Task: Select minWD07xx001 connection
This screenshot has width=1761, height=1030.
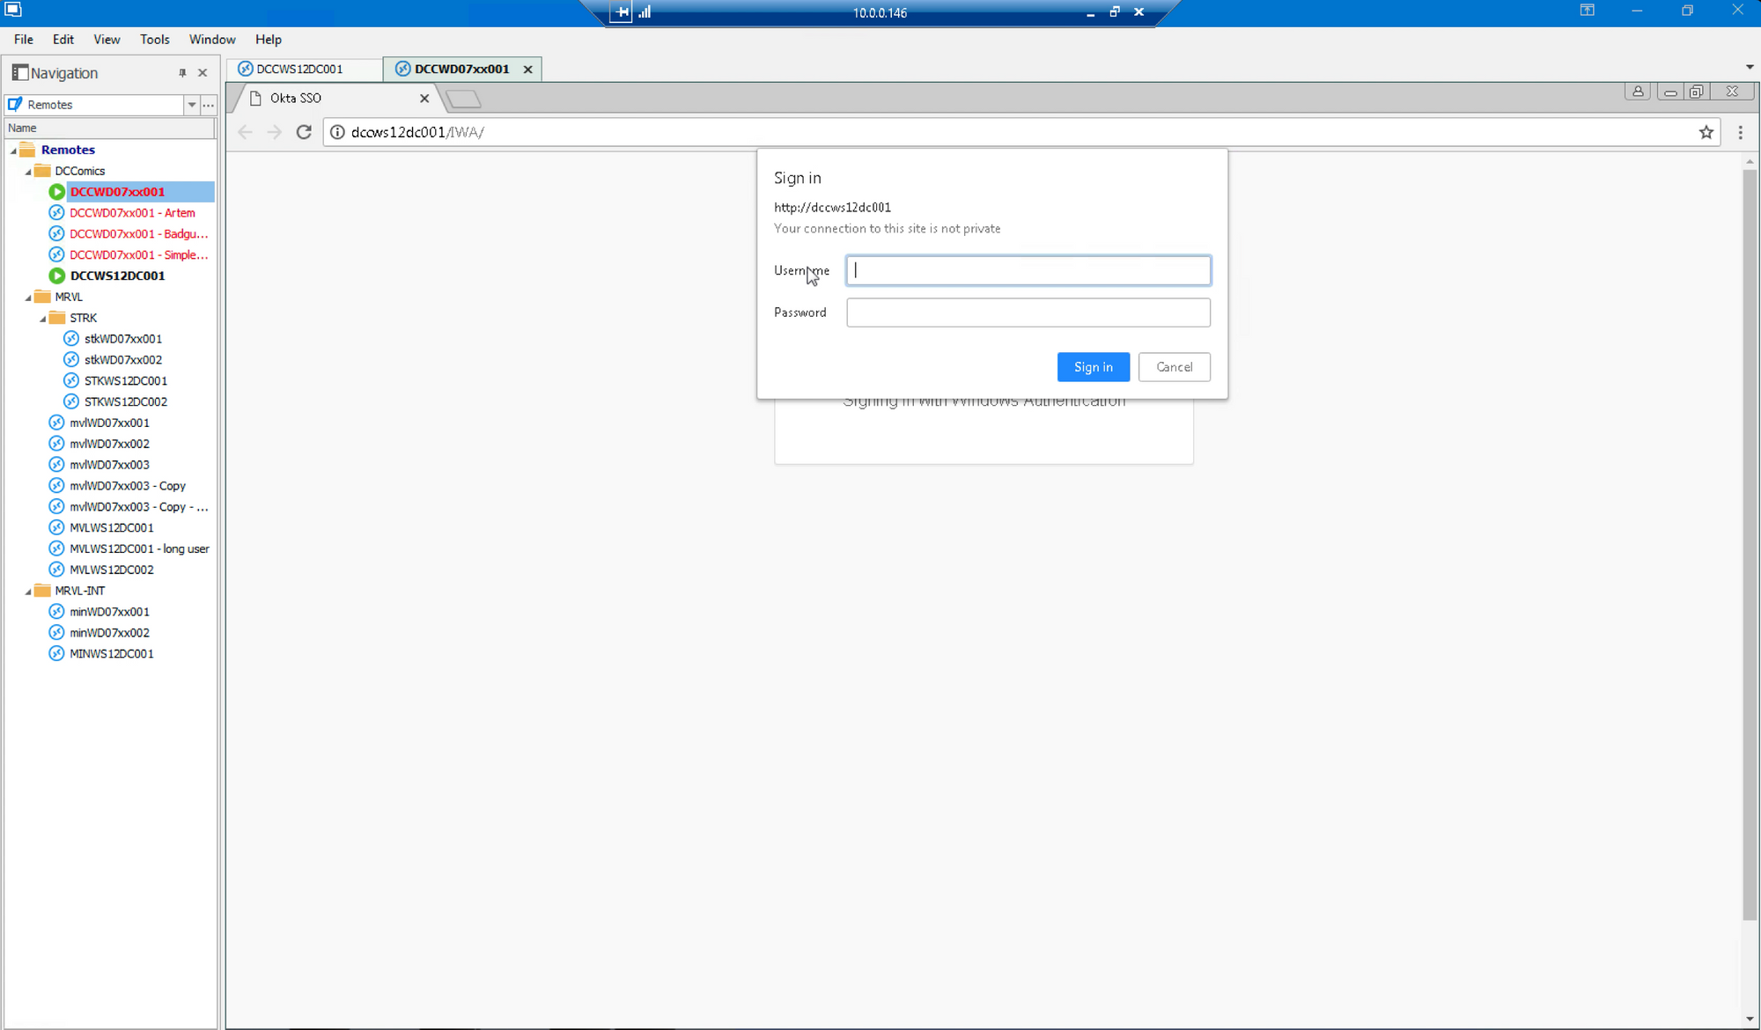Action: (110, 612)
